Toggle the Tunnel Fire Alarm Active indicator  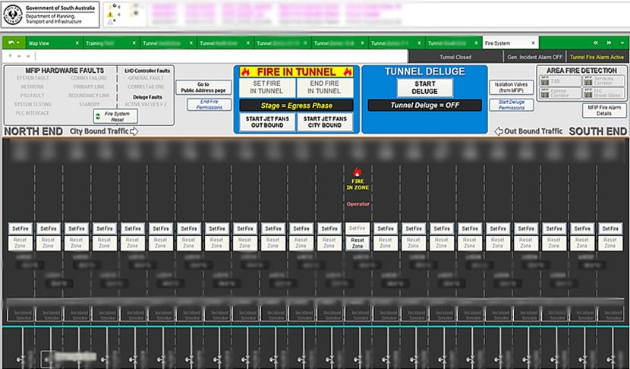click(x=597, y=56)
